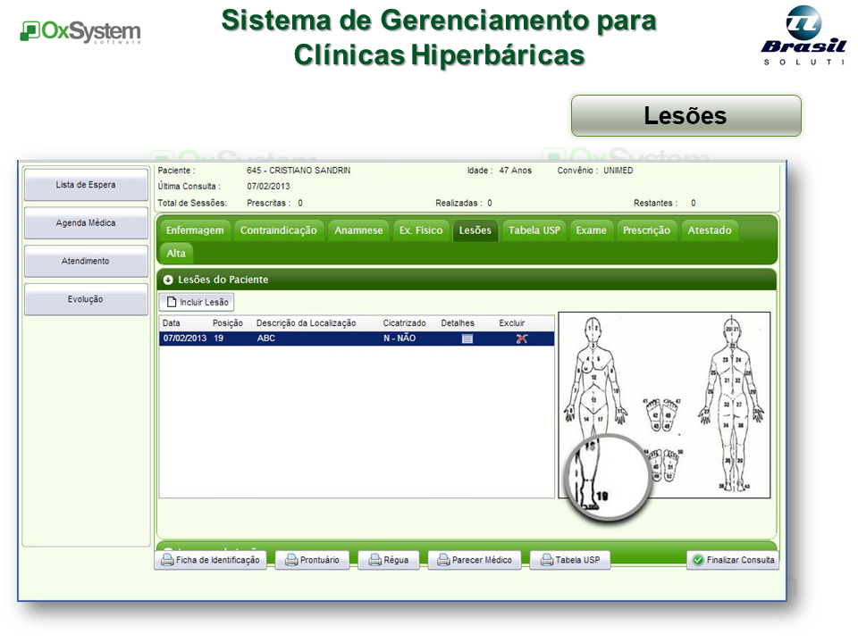The height and width of the screenshot is (643, 858).
Task: Click Tabela USP print button
Action: [570, 560]
